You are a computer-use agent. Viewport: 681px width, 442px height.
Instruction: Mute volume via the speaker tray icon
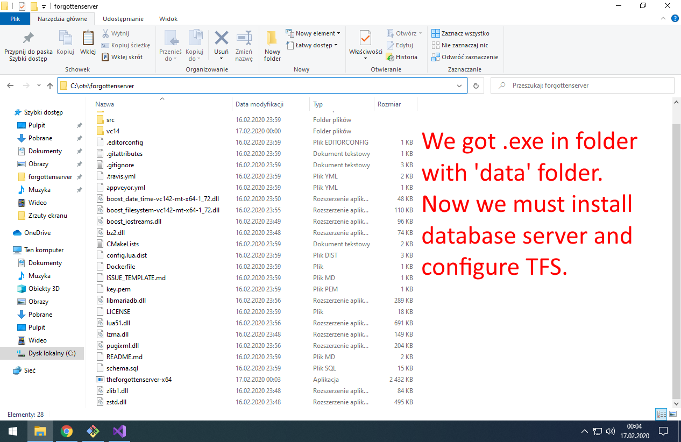pos(610,431)
